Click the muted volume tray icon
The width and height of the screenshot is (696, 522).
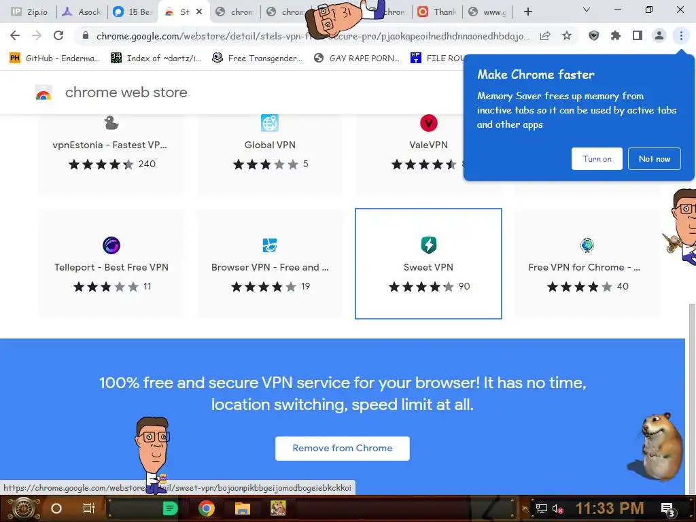point(558,508)
